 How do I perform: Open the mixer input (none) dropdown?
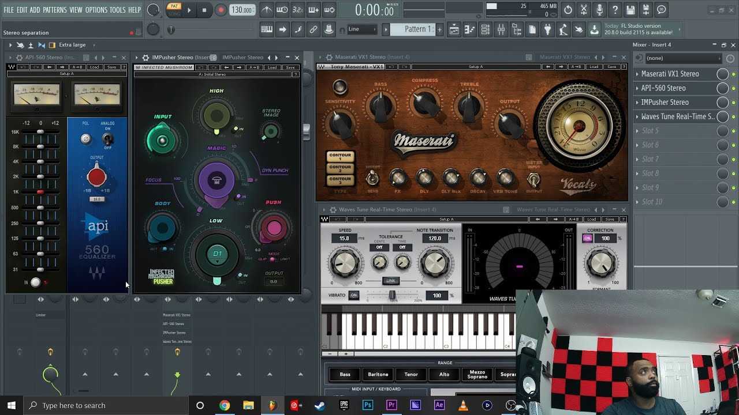point(683,58)
